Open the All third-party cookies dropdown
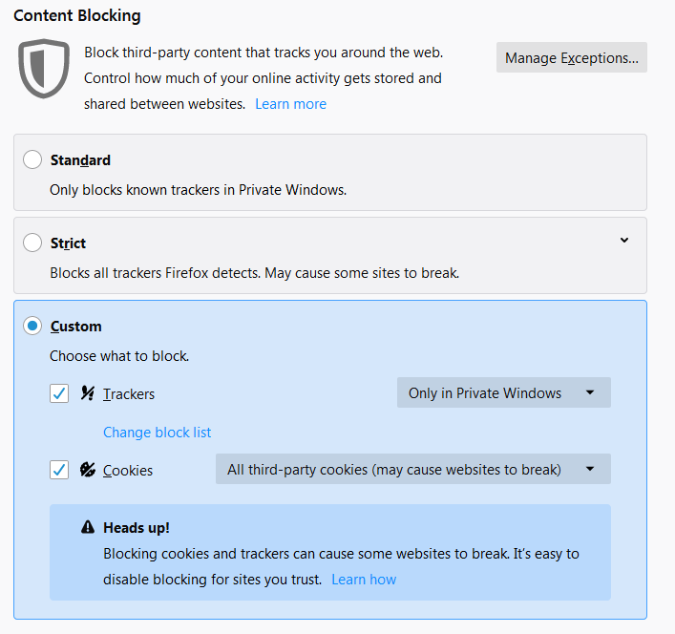This screenshot has width=675, height=634. (x=413, y=469)
